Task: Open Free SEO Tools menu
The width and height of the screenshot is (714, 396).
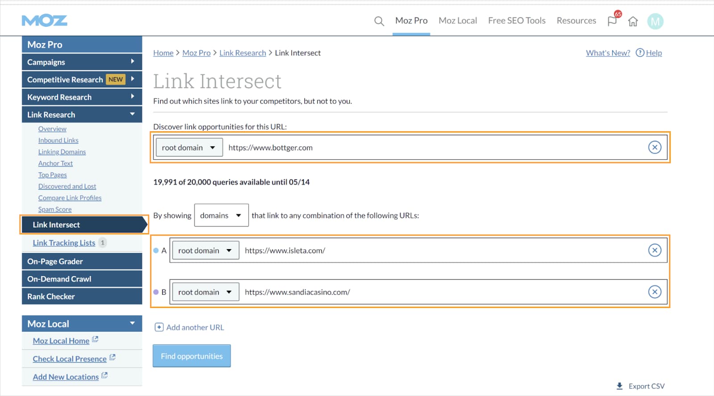Action: pyautogui.click(x=516, y=21)
